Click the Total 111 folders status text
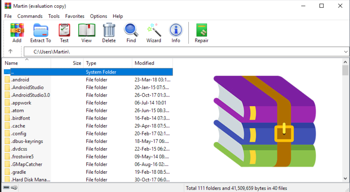Image resolution: width=350 pixels, height=192 pixels. (x=236, y=188)
